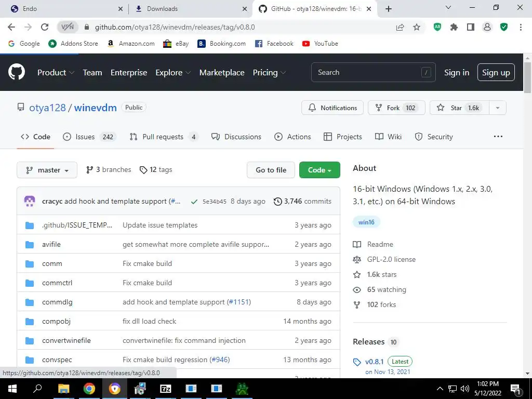This screenshot has width=532, height=399.
Task: Click cracyc's avatar in commit header
Action: pyautogui.click(x=30, y=201)
